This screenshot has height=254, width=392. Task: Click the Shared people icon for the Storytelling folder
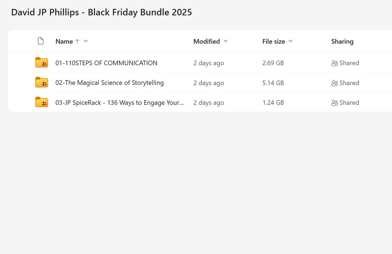(x=334, y=83)
